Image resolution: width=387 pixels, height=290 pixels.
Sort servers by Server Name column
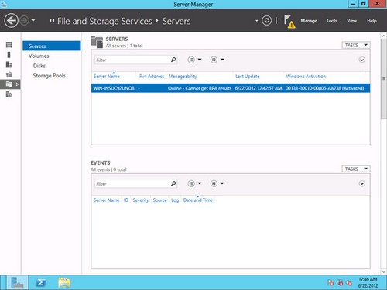(107, 77)
